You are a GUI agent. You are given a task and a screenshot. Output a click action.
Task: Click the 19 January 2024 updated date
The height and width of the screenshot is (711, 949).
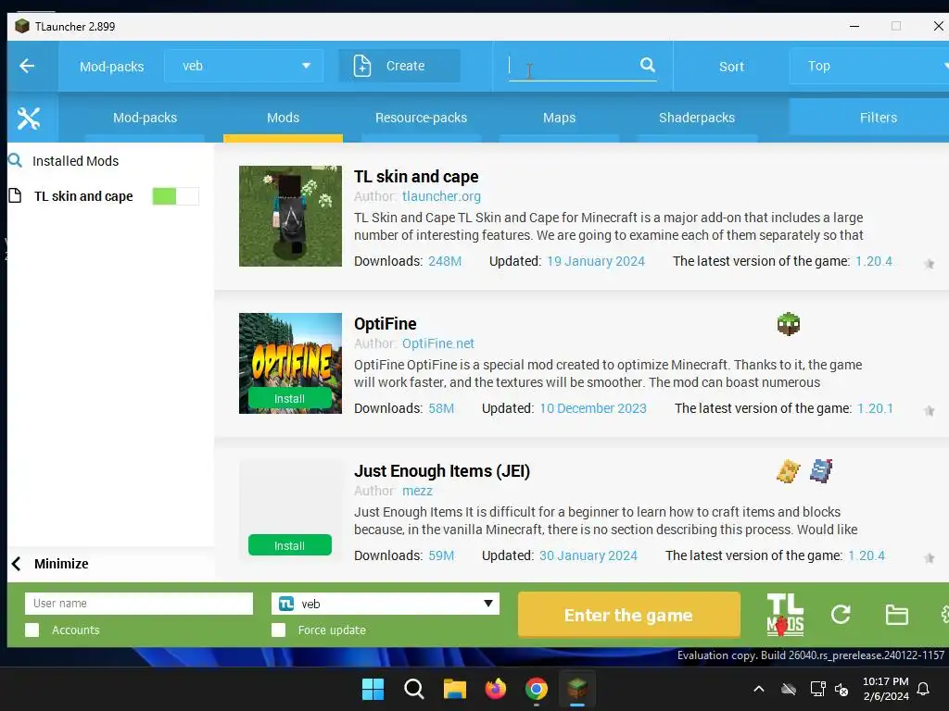pyautogui.click(x=596, y=261)
